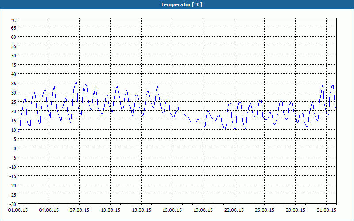354x221 pixels.
Task: Click the -5 y-axis label
Action: click(14, 158)
